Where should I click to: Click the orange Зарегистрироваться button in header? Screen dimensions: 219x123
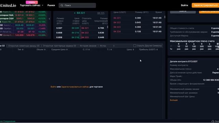[x=205, y=5]
